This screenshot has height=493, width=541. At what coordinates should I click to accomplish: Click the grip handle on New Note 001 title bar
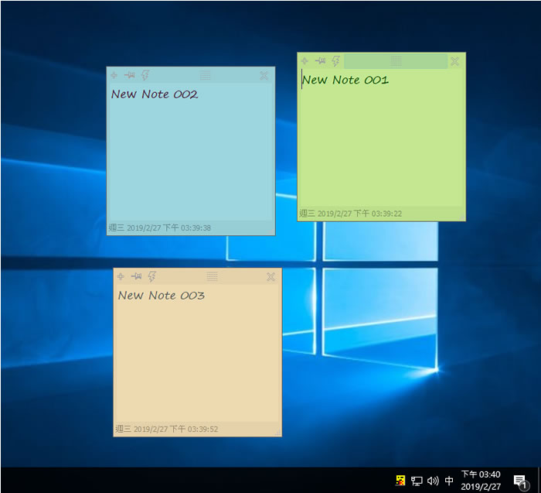coord(396,61)
